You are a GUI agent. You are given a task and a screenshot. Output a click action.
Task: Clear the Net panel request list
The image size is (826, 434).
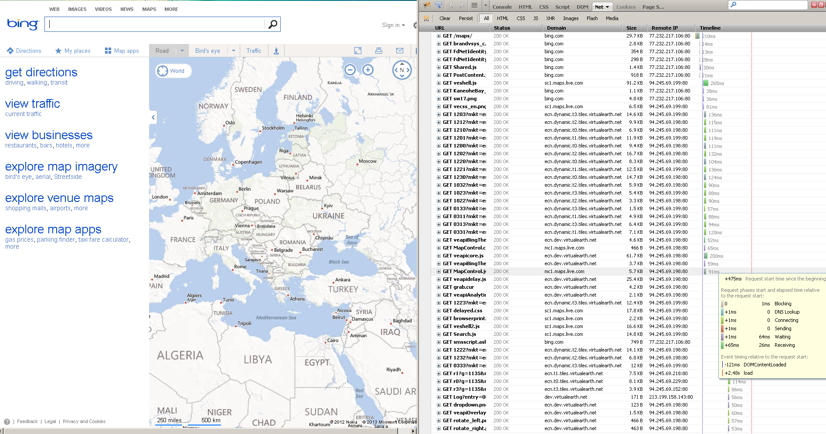pos(445,18)
